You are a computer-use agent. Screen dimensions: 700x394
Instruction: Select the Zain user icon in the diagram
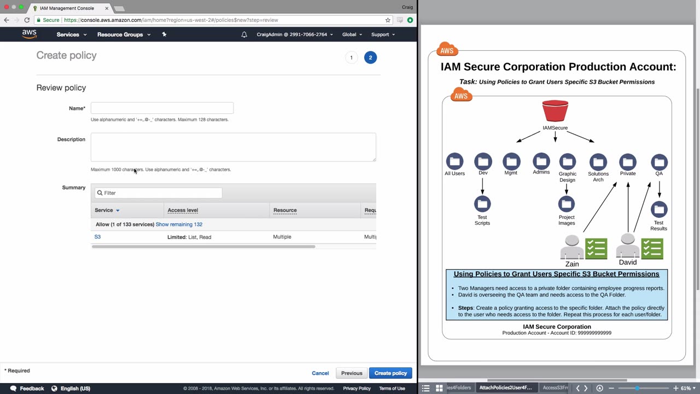tap(572, 247)
